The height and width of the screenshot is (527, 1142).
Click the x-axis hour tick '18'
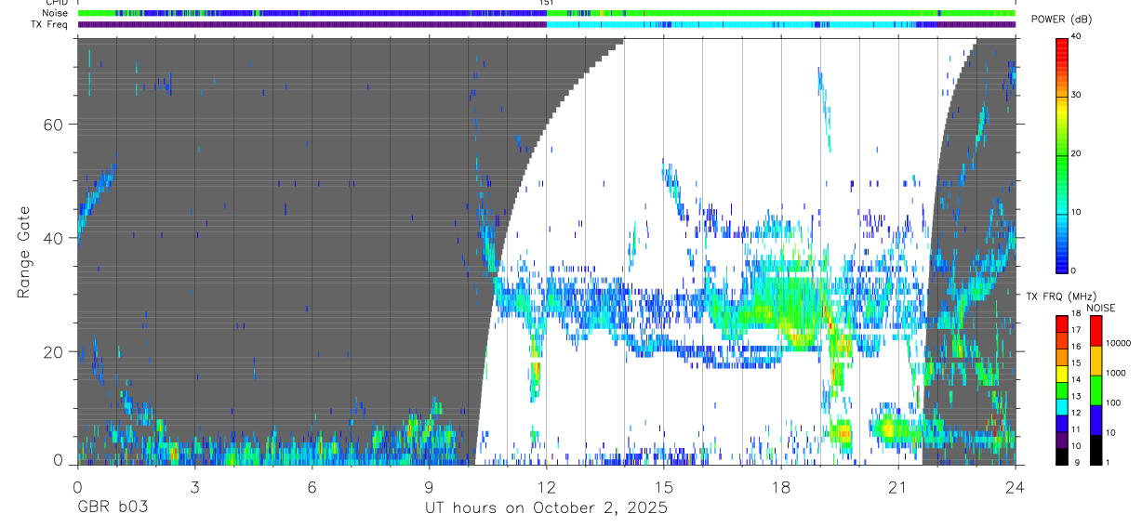point(781,487)
